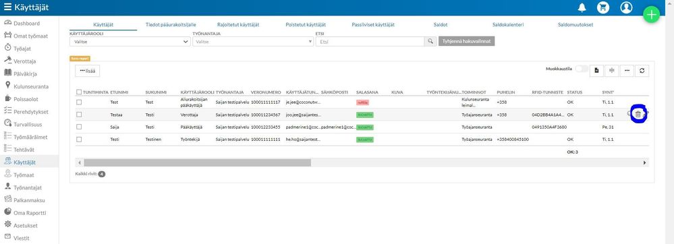Click the orange Beta report badge
The image size is (674, 244).
pos(80,59)
